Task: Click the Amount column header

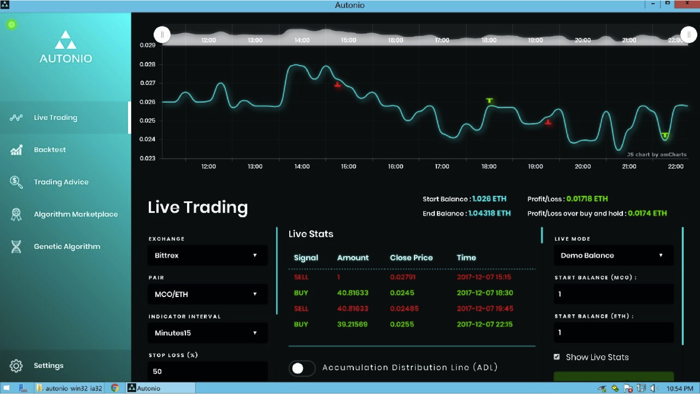Action: 353,257
